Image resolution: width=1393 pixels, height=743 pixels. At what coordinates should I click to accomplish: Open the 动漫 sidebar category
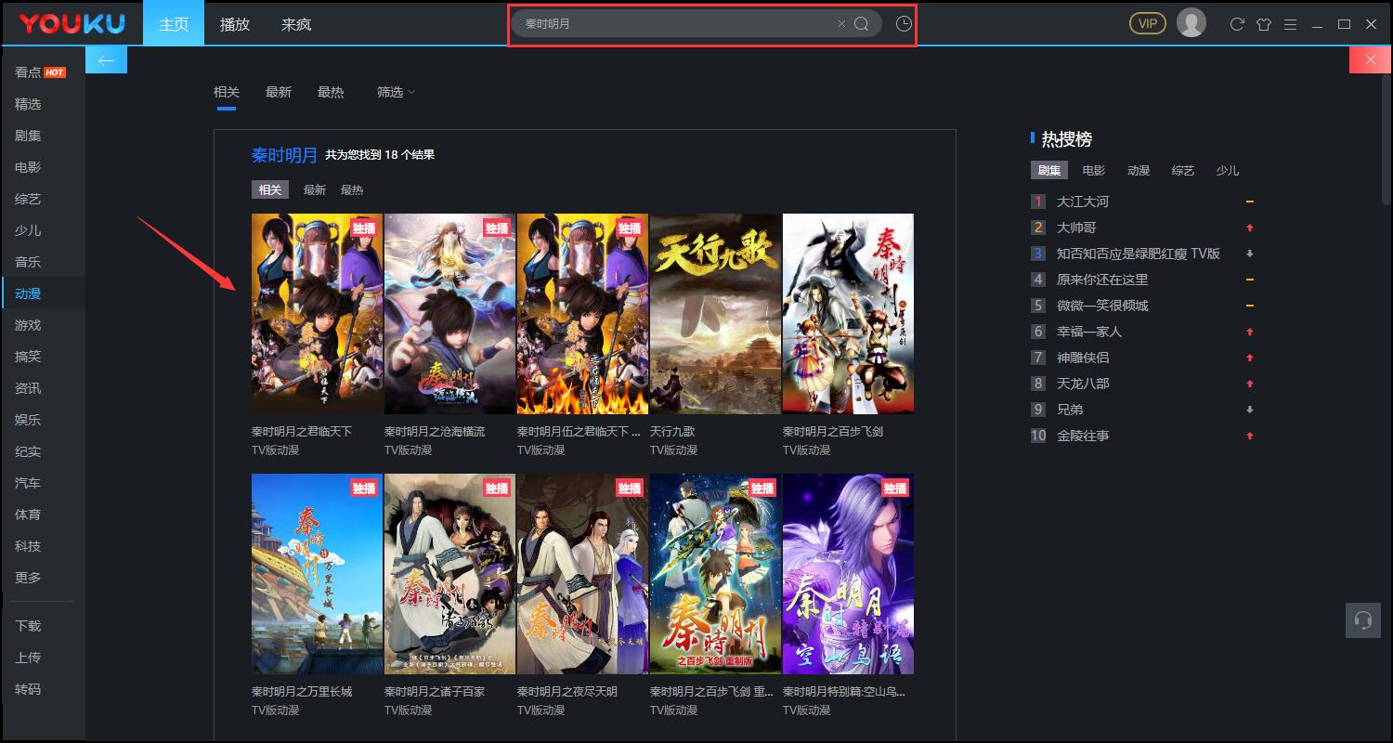(x=29, y=293)
